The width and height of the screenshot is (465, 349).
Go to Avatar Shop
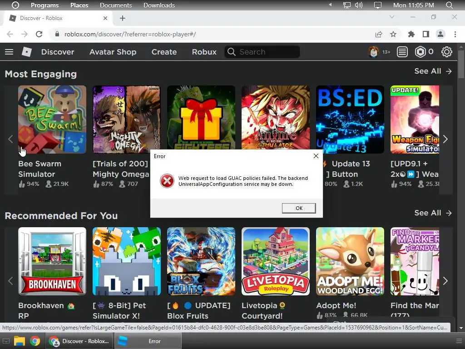(113, 52)
